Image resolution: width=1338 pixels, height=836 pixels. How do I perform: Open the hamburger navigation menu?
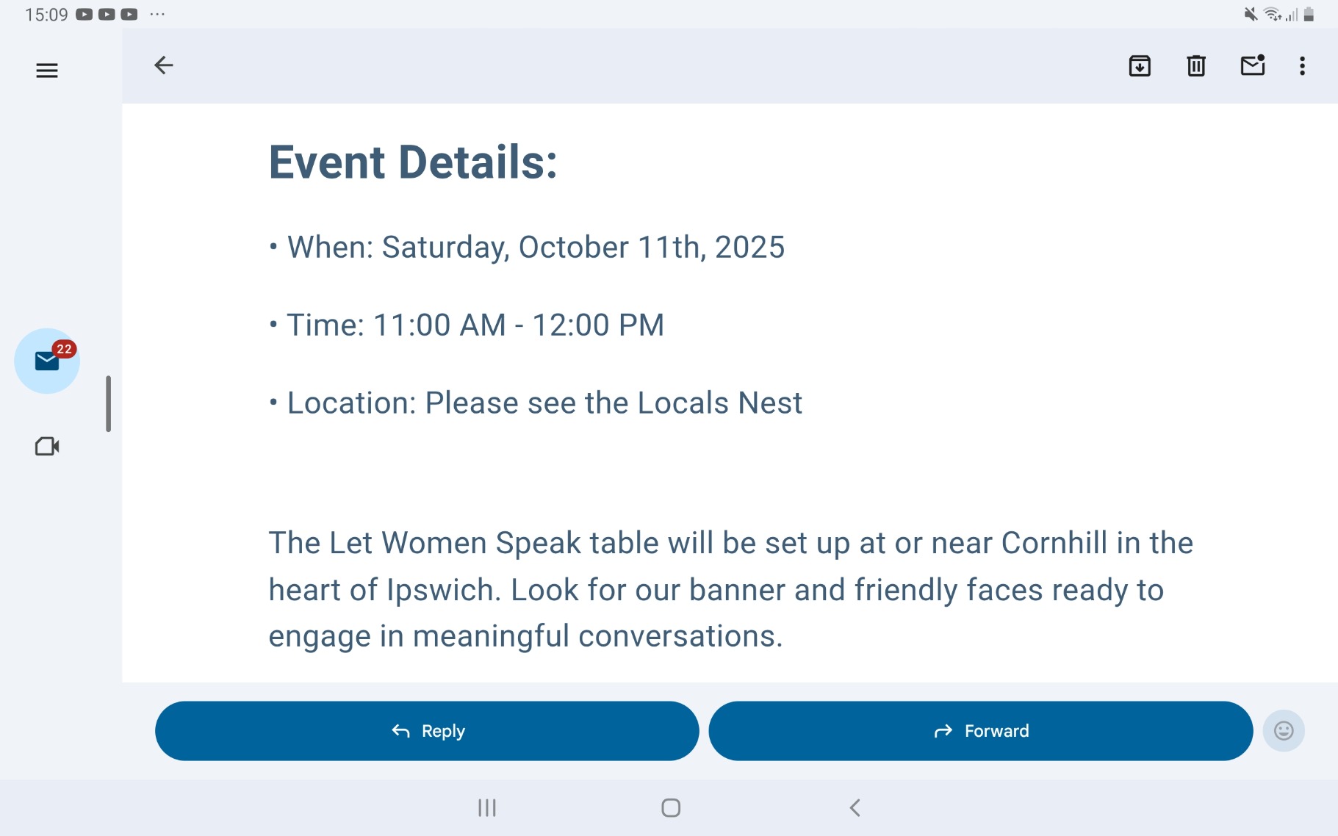pyautogui.click(x=47, y=71)
